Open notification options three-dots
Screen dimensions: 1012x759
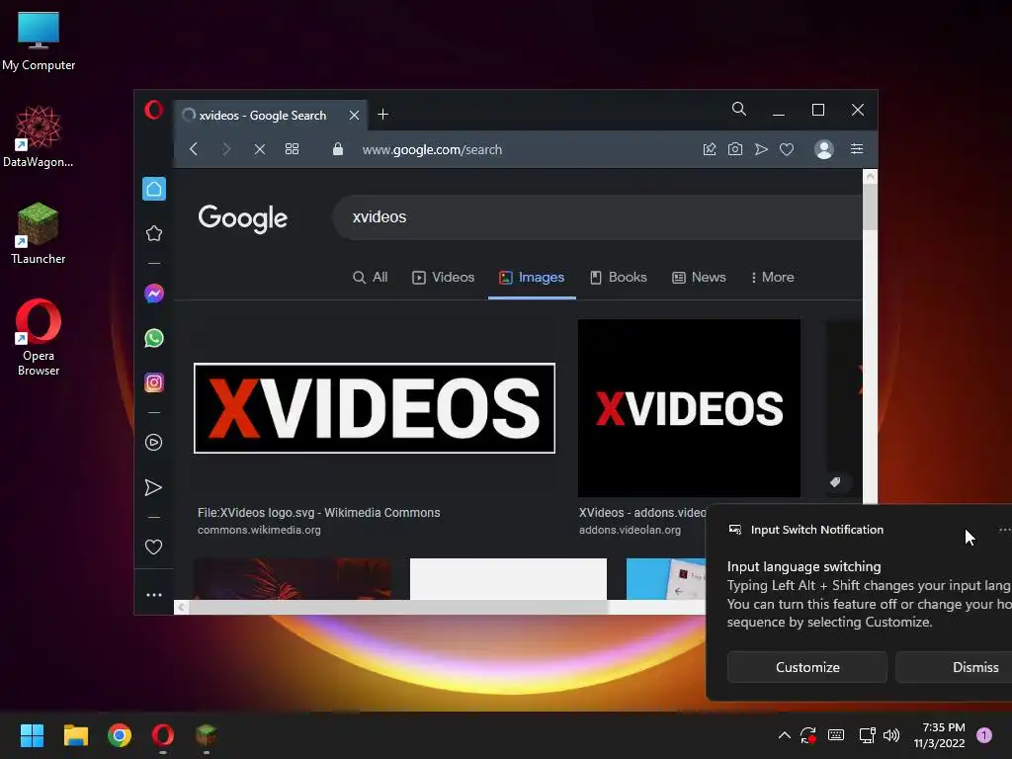1004,530
